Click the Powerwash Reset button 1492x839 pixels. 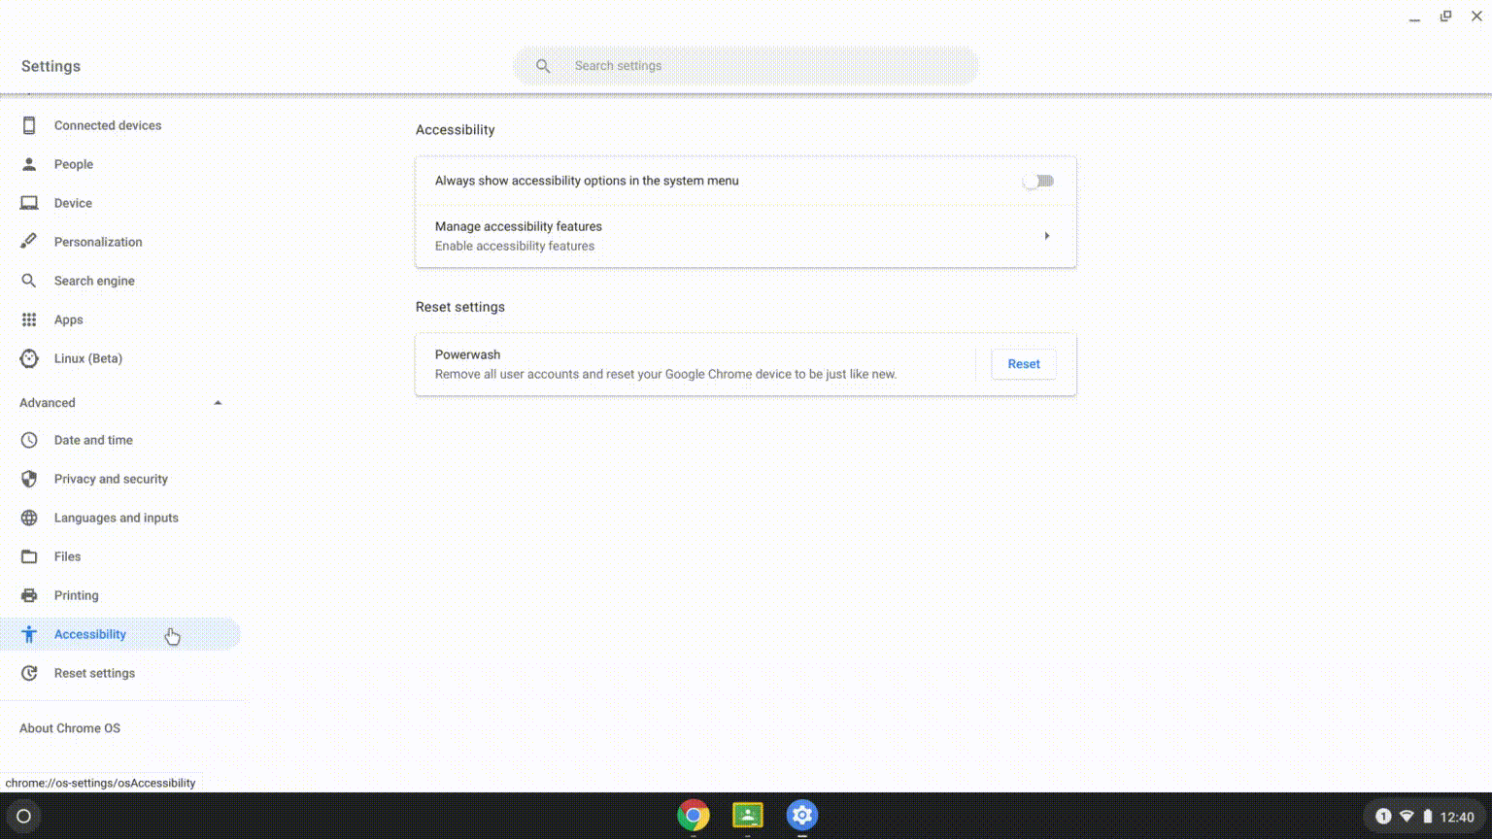click(x=1023, y=363)
